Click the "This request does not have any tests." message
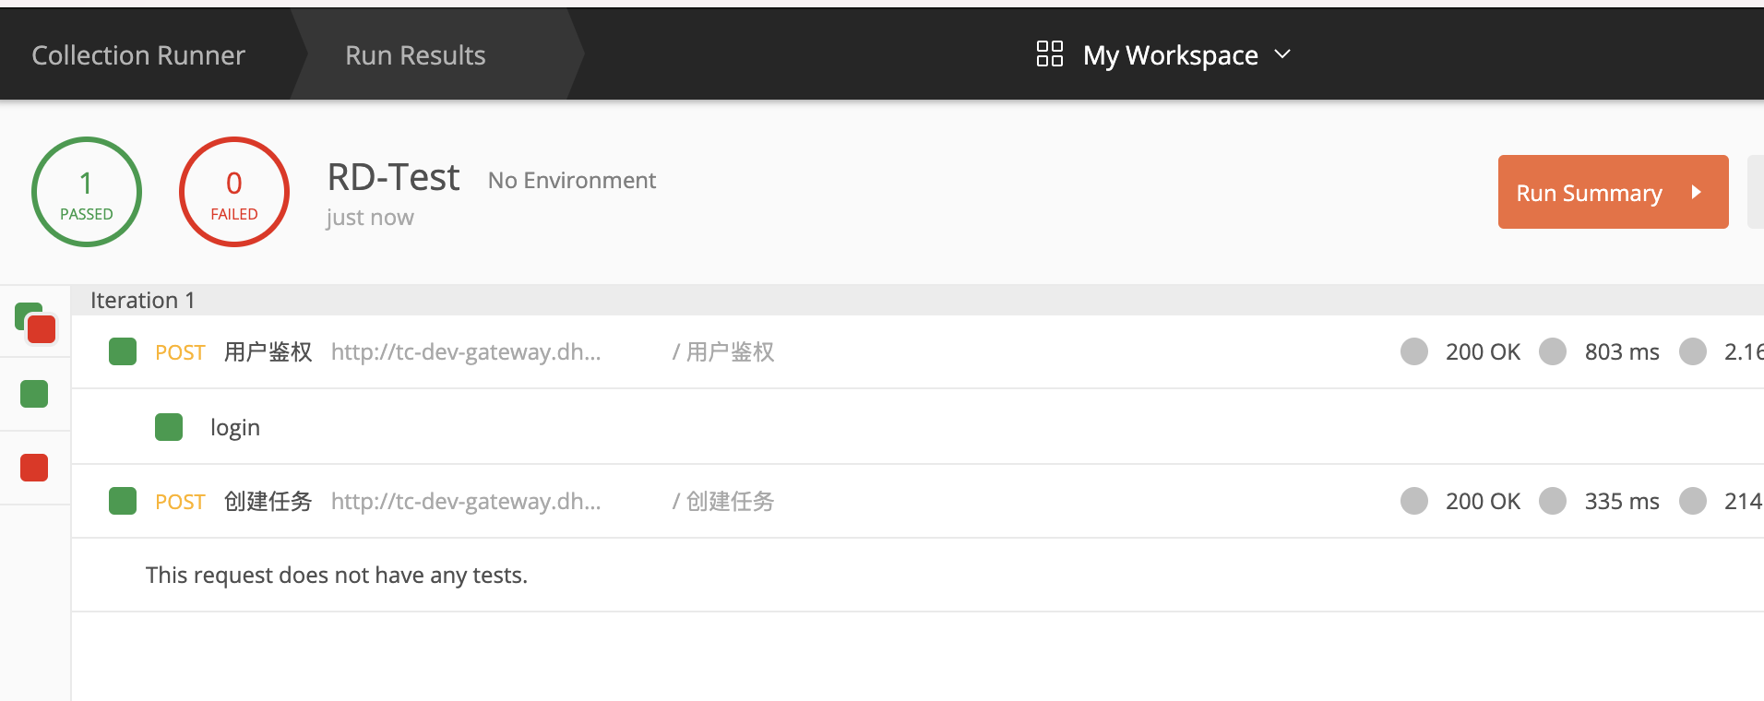Screen dimensions: 1764x701 (x=337, y=575)
